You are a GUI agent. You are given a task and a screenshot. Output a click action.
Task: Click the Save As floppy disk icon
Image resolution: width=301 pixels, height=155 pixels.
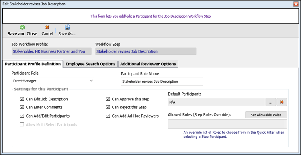[67, 27]
